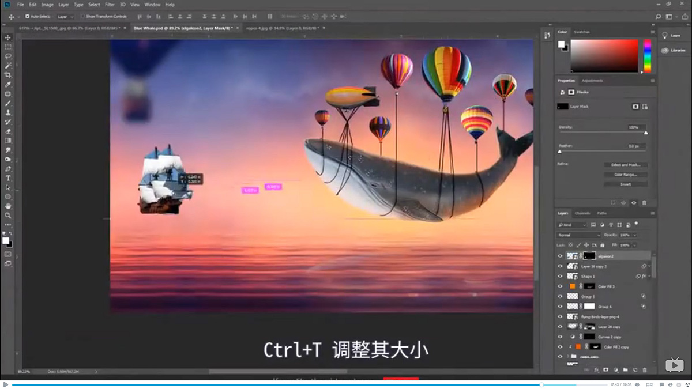Open the Add layer mask icon
The width and height of the screenshot is (692, 389).
point(606,369)
